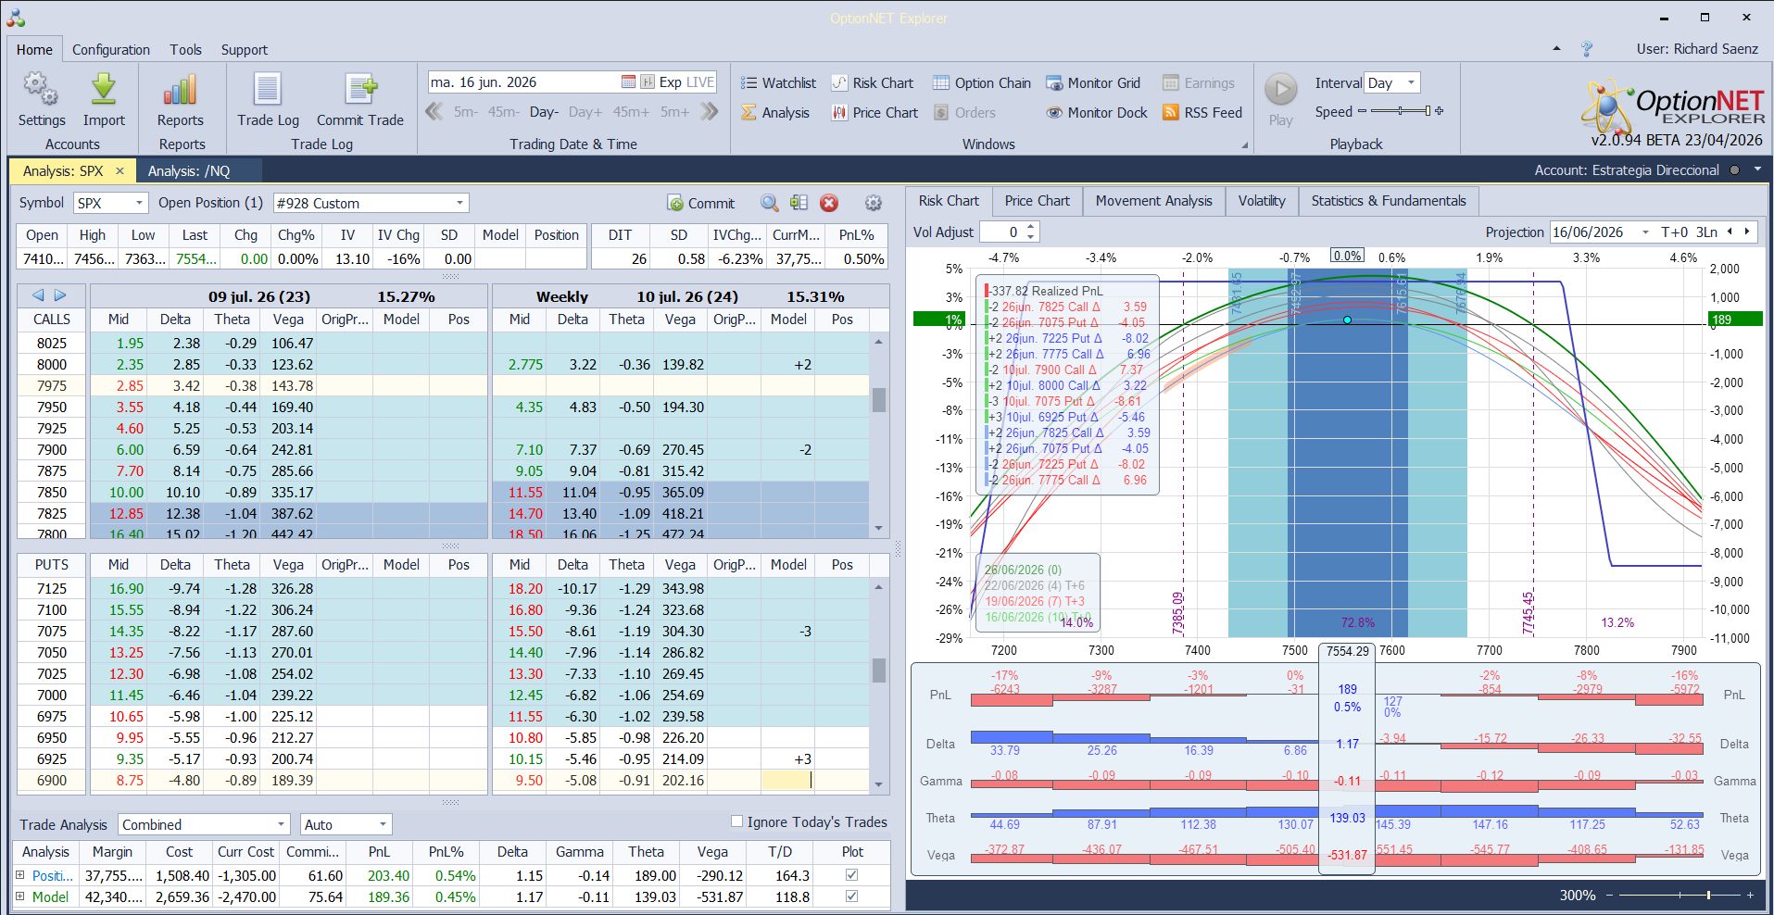This screenshot has width=1774, height=915.
Task: Switch to the Movement Analysis tab
Action: 1154,201
